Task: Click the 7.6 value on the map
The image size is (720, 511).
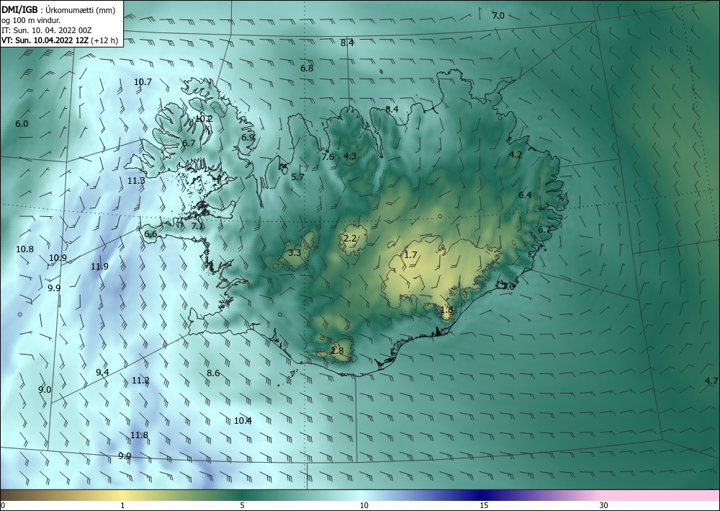Action: pos(328,156)
